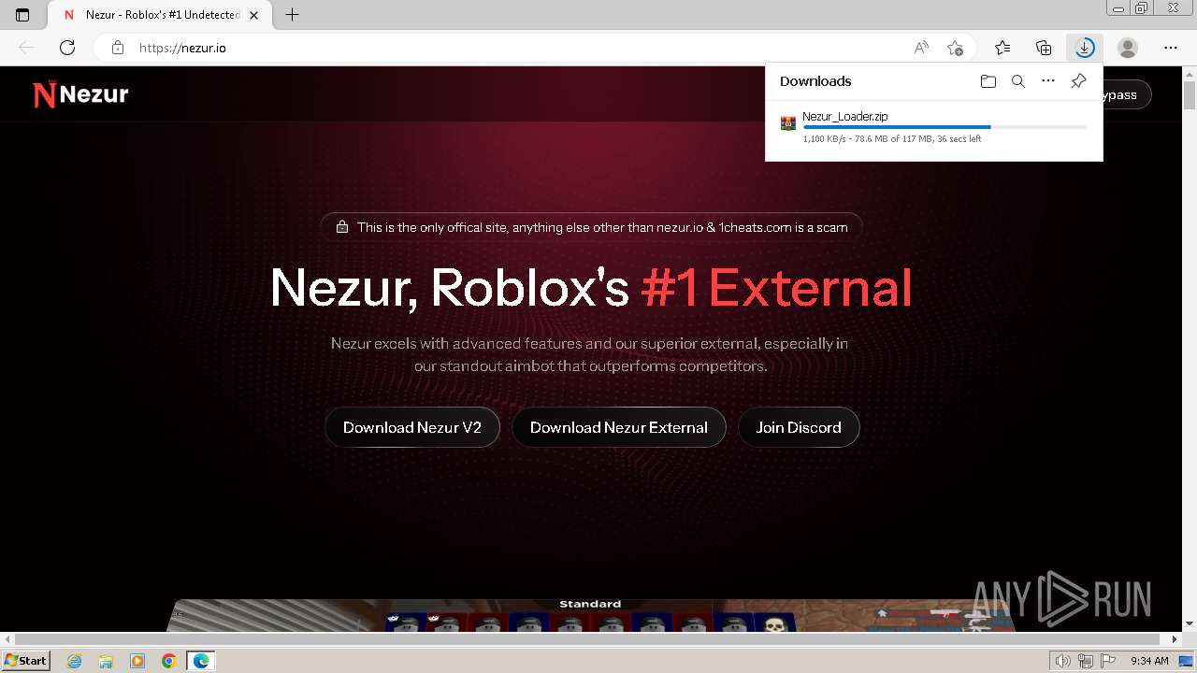Pin the Downloads panel
This screenshot has width=1197, height=673.
(x=1078, y=81)
